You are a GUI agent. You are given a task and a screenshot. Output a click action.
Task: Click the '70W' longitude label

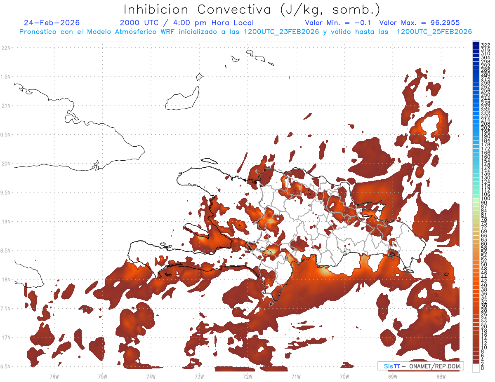click(x=344, y=376)
